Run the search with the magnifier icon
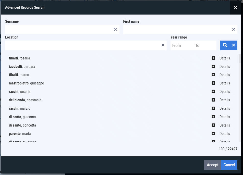Image resolution: width=243 pixels, height=175 pixels. click(225, 45)
